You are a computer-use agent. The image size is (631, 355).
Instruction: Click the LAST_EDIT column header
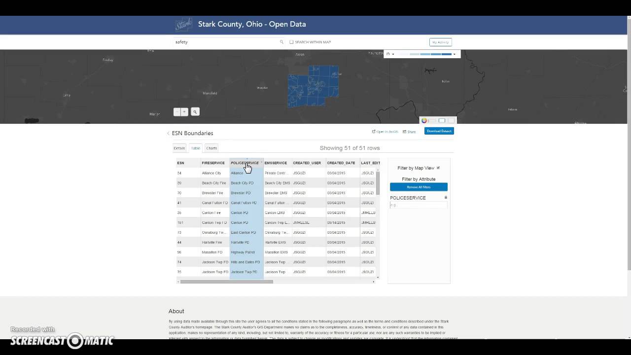[370, 163]
